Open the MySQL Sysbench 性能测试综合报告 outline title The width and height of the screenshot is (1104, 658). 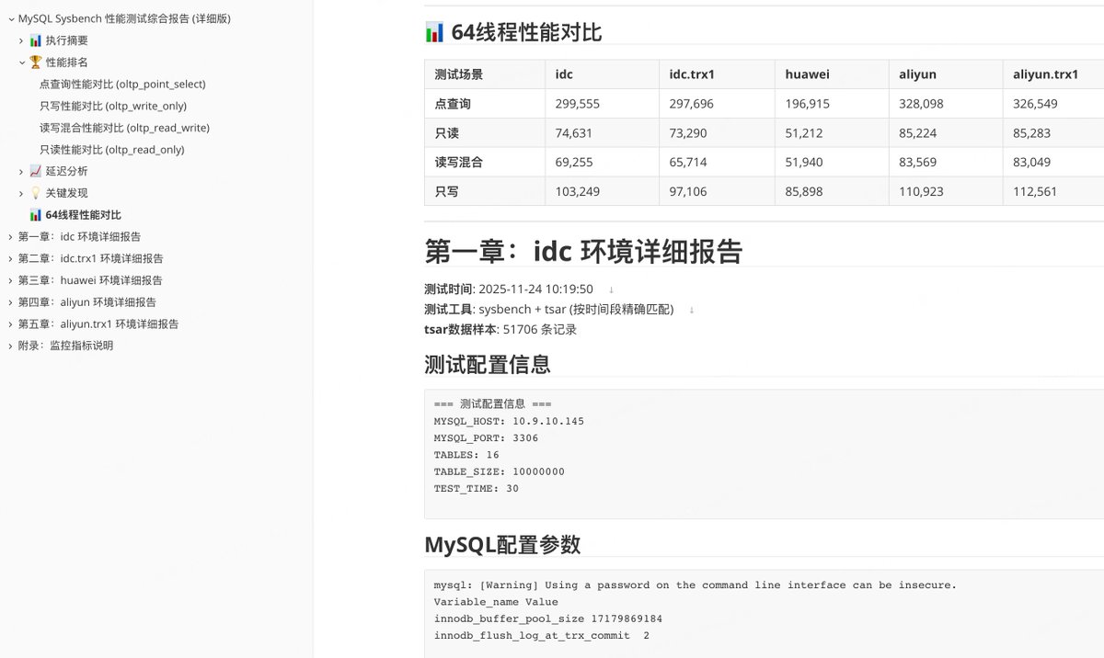[124, 18]
